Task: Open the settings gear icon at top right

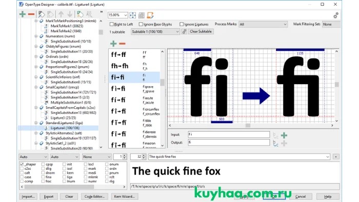Action: (x=335, y=15)
